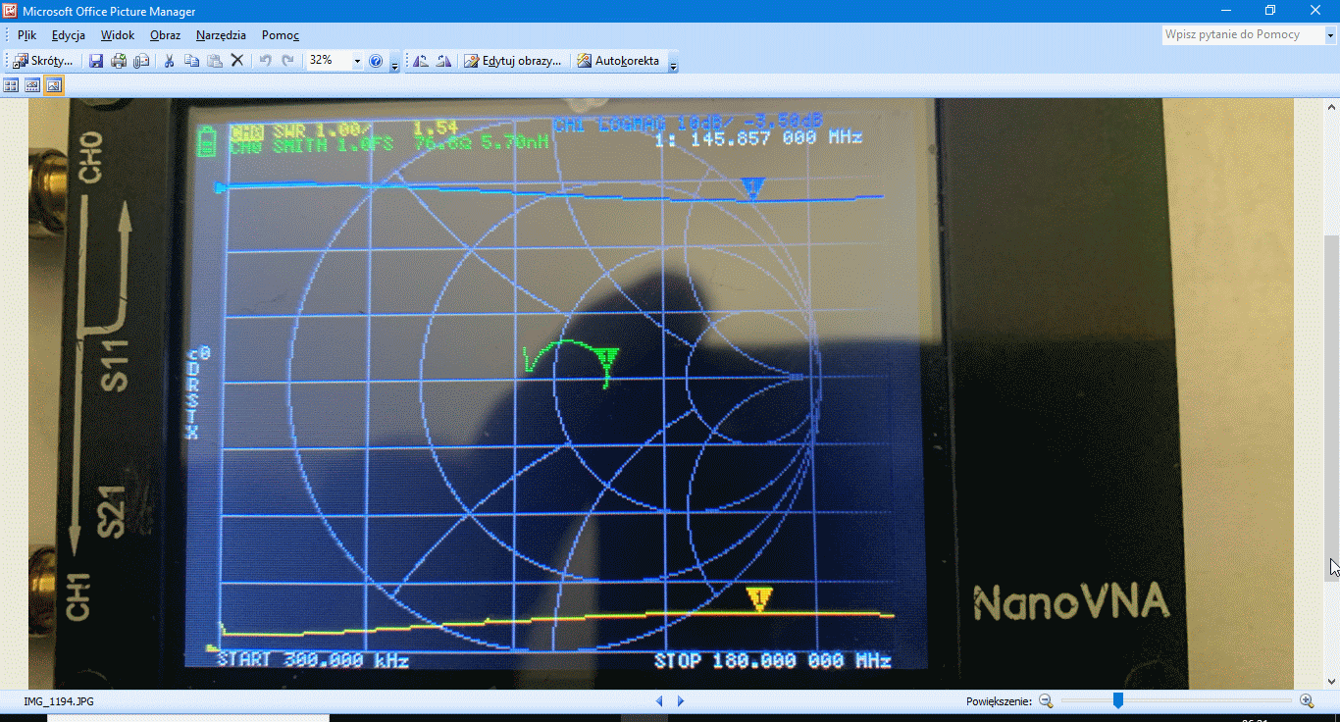The width and height of the screenshot is (1340, 722).
Task: Switch to Filmstrip view
Action: click(32, 85)
